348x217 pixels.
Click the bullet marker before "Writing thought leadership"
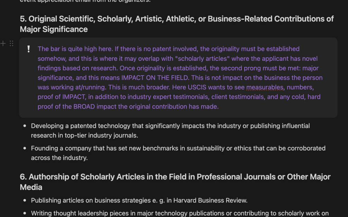pyautogui.click(x=25, y=213)
